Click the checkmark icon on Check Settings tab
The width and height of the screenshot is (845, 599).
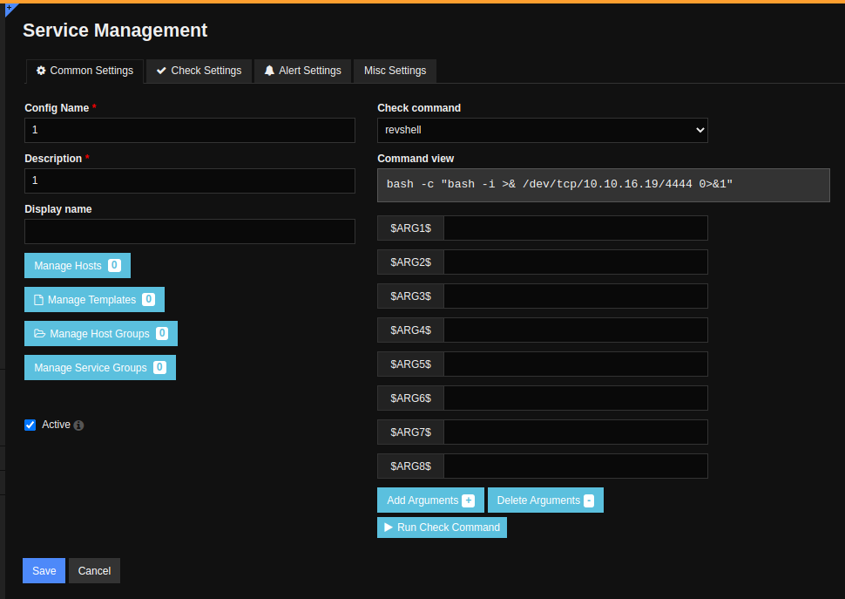click(161, 71)
